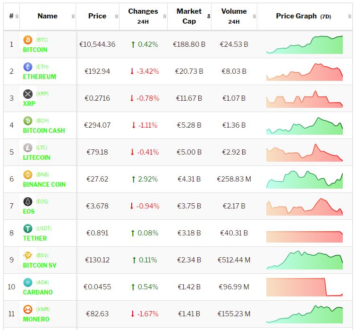The image size is (356, 330).
Task: Sort table by Market Cap header
Action: click(x=189, y=16)
